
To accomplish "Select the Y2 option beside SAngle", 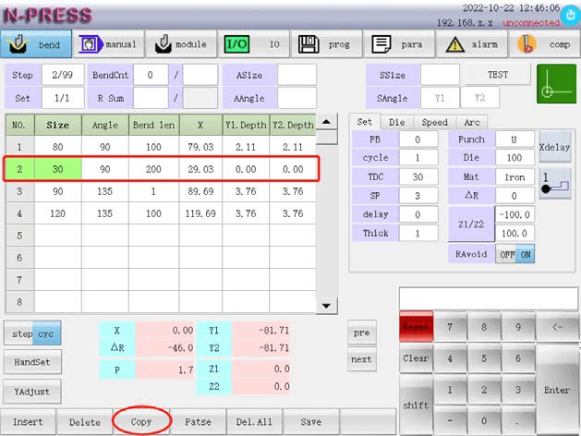I will click(480, 97).
